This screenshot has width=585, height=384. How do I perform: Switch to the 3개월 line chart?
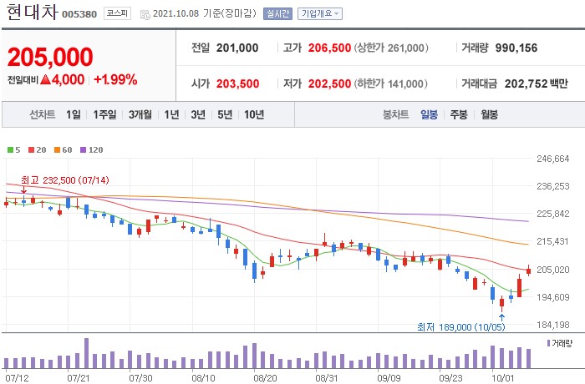(140, 114)
